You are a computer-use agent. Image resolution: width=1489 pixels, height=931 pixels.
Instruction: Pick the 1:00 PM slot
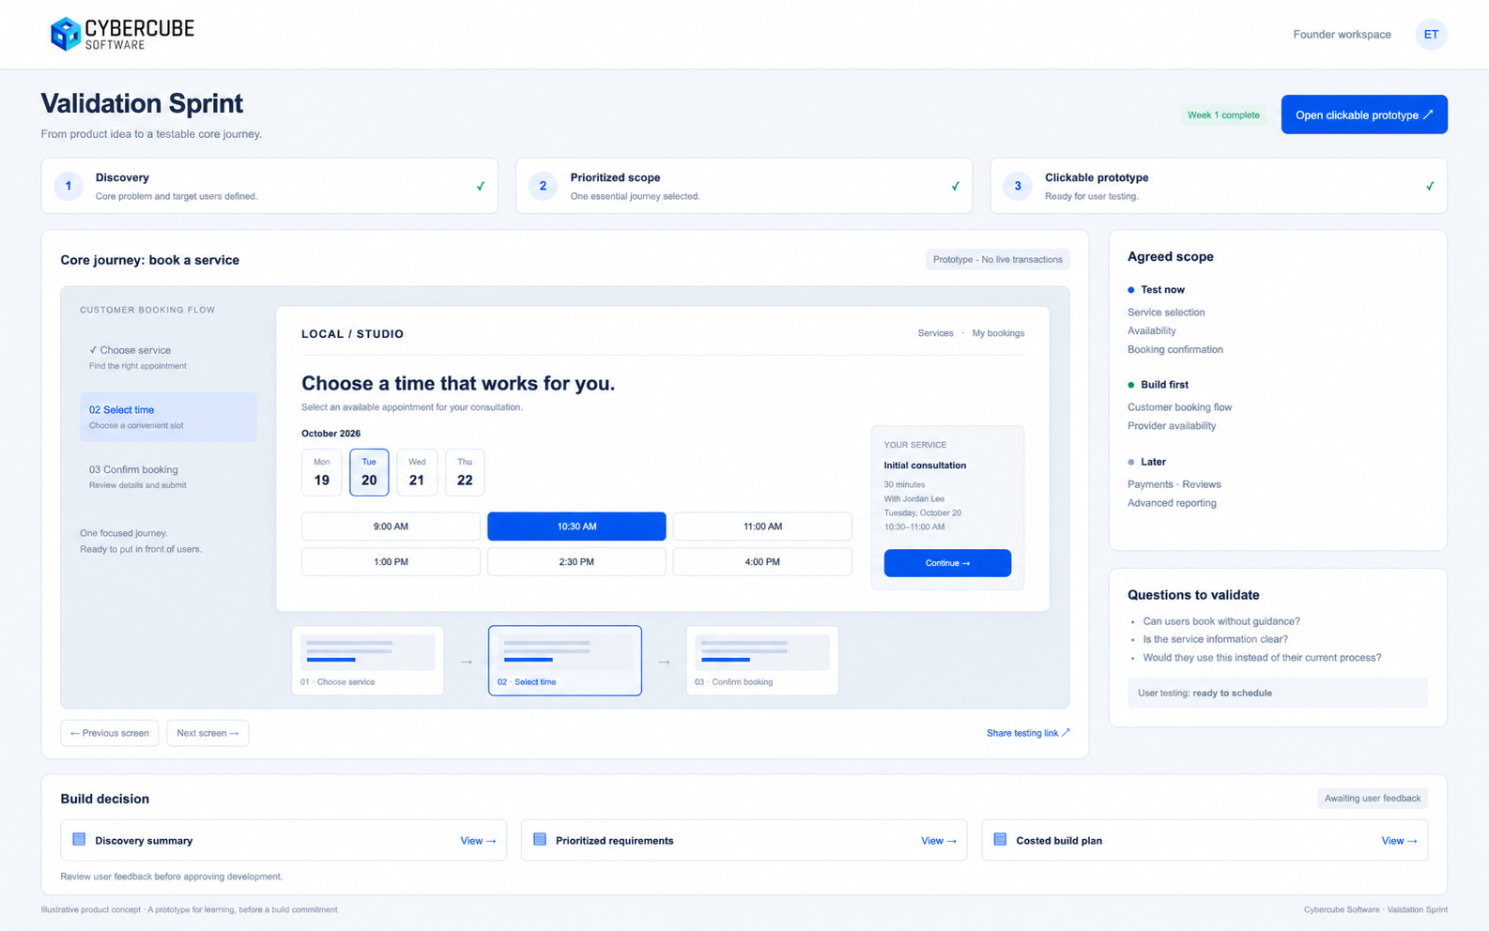coord(391,562)
